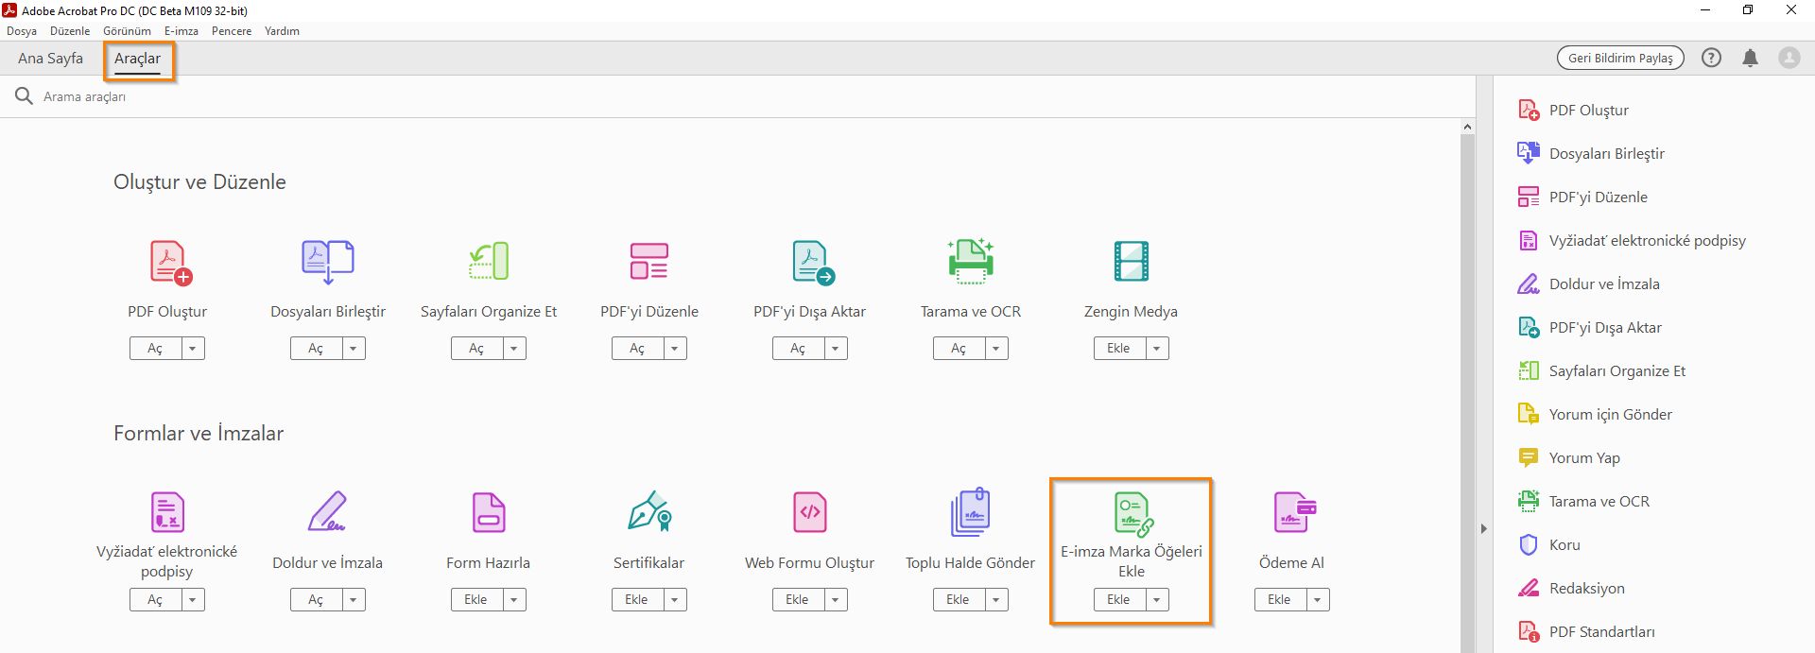Open dropdown arrow under E-imza Marka Öğeleri Ekle
This screenshot has height=653, width=1815.
1157,600
